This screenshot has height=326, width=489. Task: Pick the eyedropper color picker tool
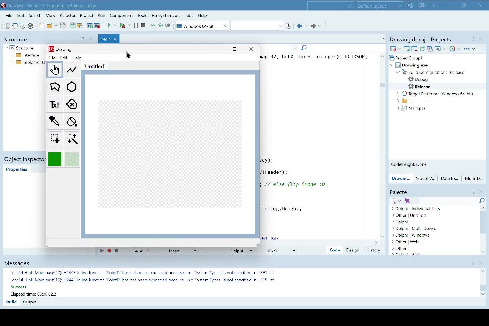coord(55,122)
